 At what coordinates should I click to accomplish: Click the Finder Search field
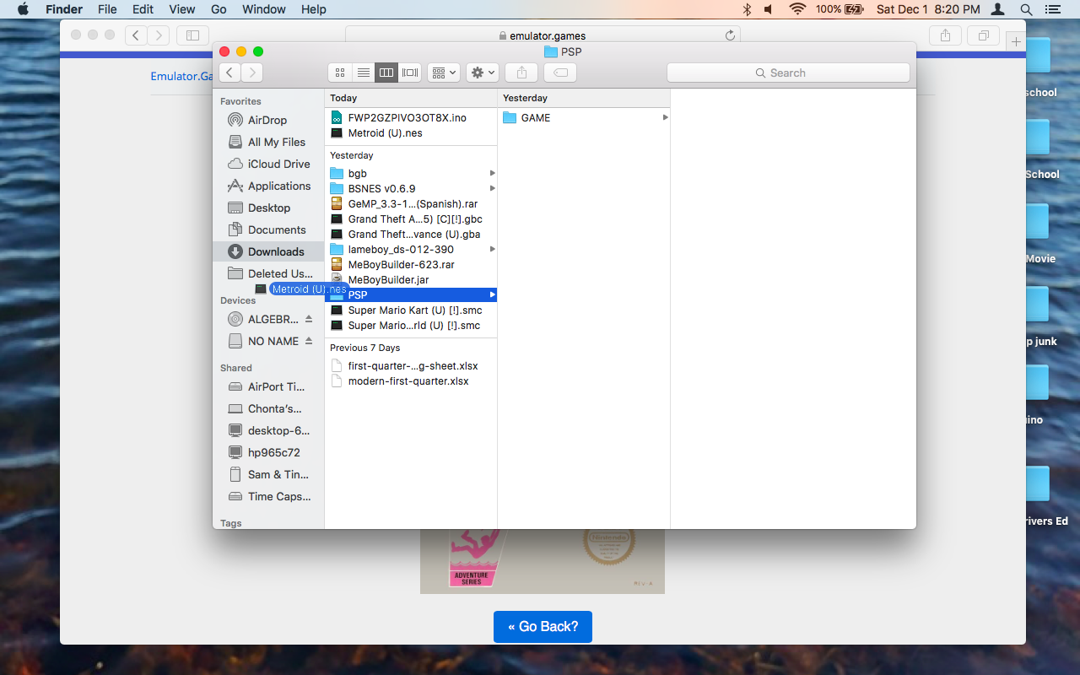[788, 73]
